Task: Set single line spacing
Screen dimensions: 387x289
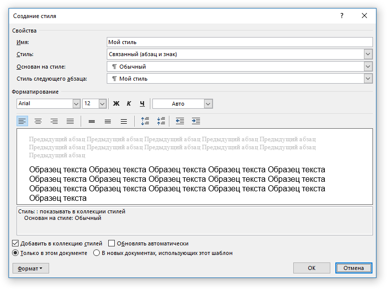Action: (92, 121)
